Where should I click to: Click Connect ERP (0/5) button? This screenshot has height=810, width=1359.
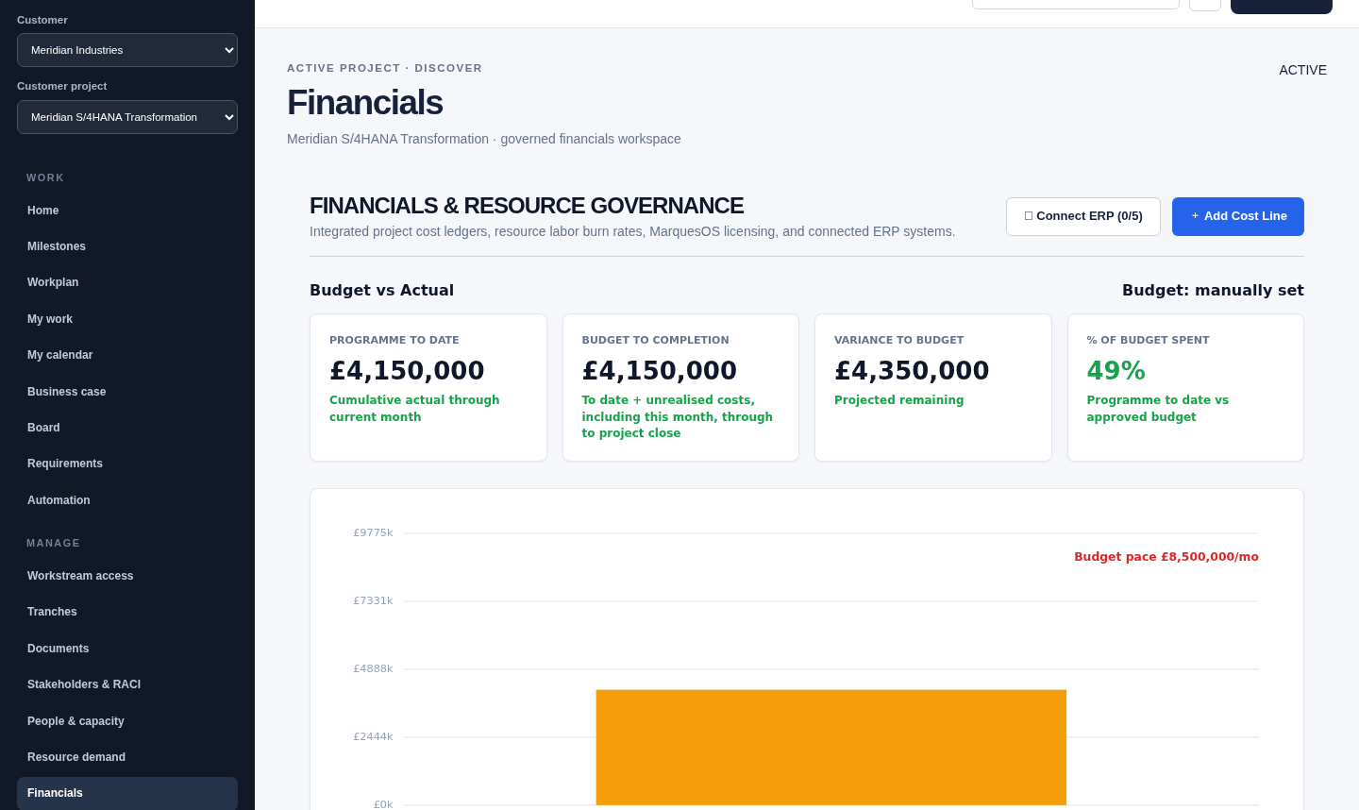(x=1083, y=216)
